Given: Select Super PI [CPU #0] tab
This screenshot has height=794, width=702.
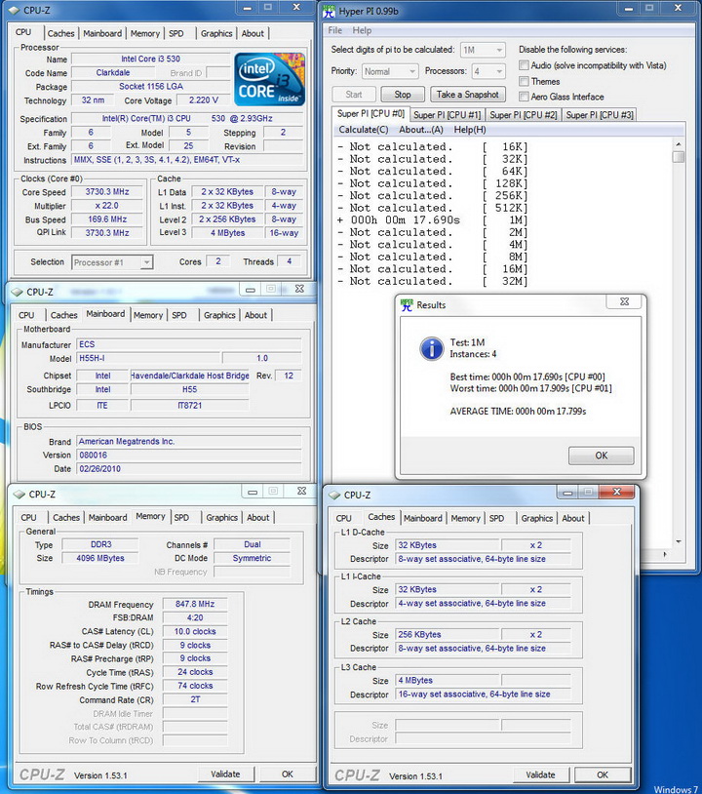Looking at the screenshot, I should coord(370,114).
